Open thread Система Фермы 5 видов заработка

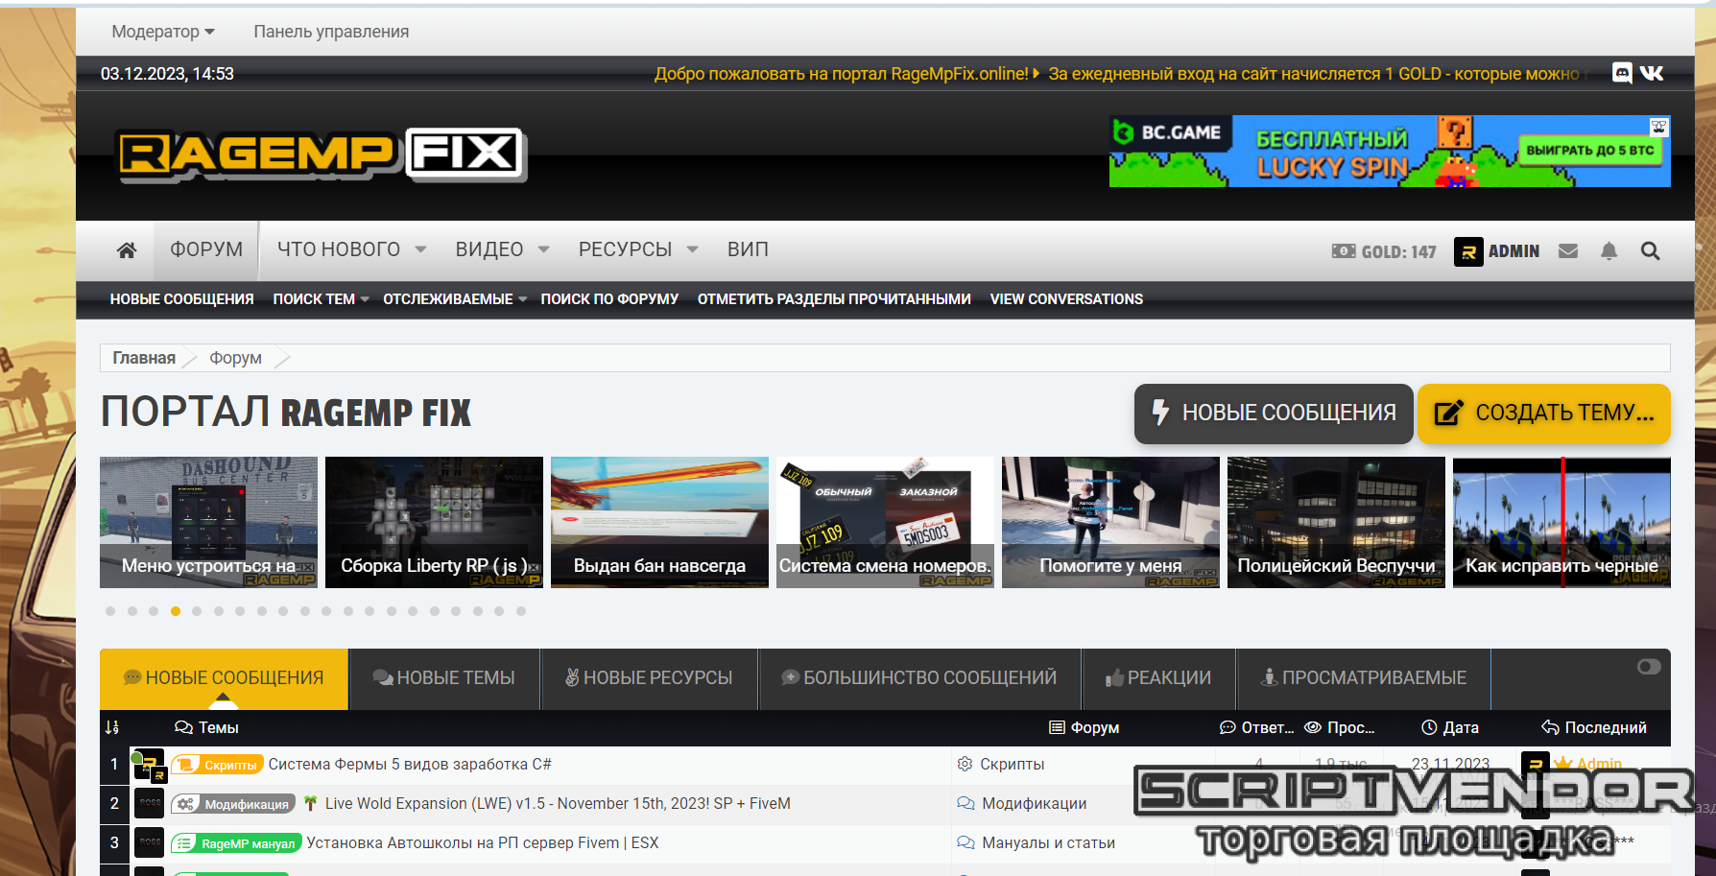pos(410,765)
